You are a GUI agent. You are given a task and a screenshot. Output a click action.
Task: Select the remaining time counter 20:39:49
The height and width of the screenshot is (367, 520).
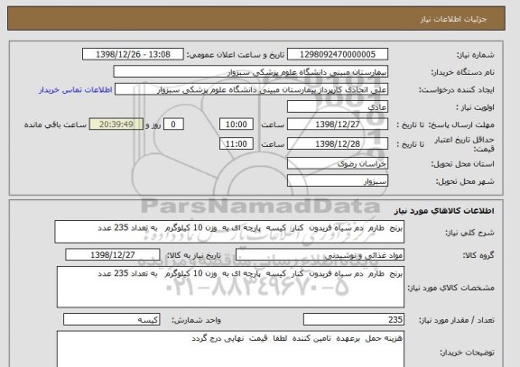pyautogui.click(x=116, y=124)
